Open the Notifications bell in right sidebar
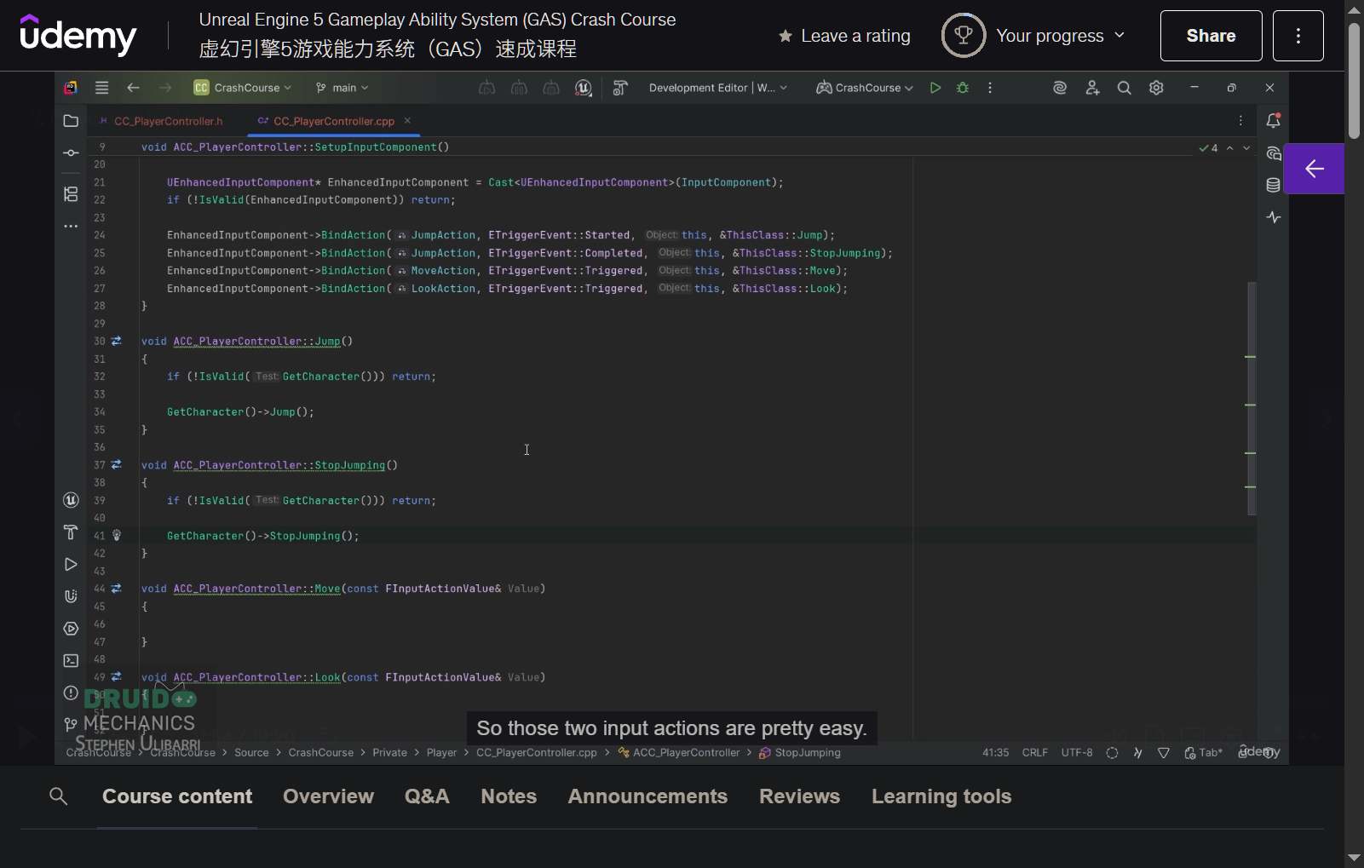This screenshot has height=868, width=1364. 1274,121
